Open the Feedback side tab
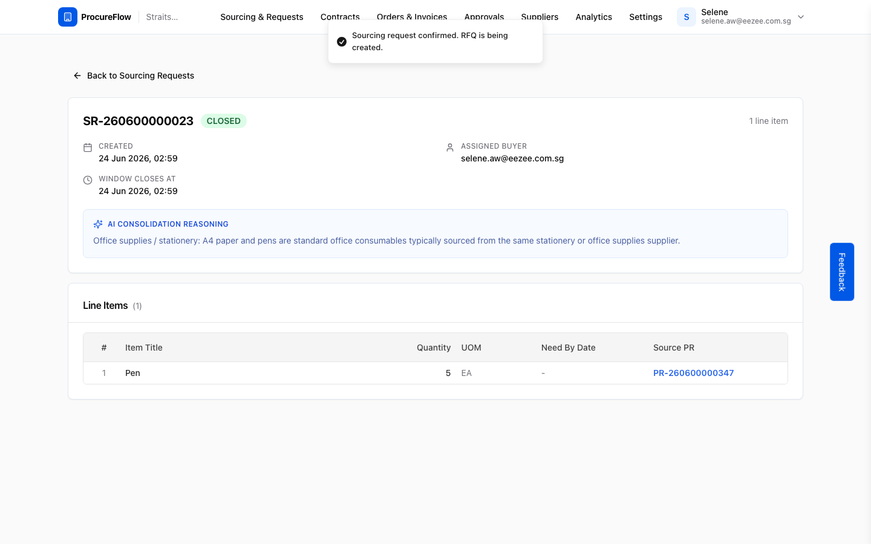Screen dimensions: 871x544 842,272
